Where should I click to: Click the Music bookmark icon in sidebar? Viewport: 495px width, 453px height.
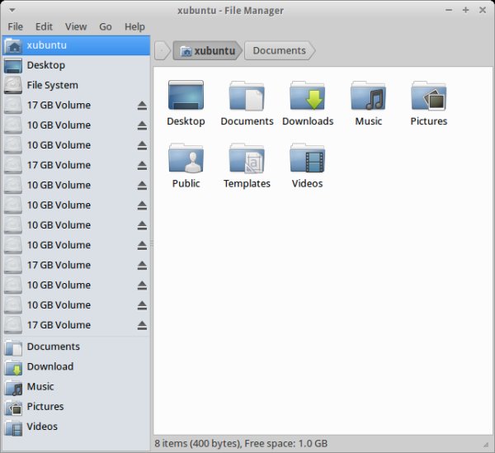13,387
